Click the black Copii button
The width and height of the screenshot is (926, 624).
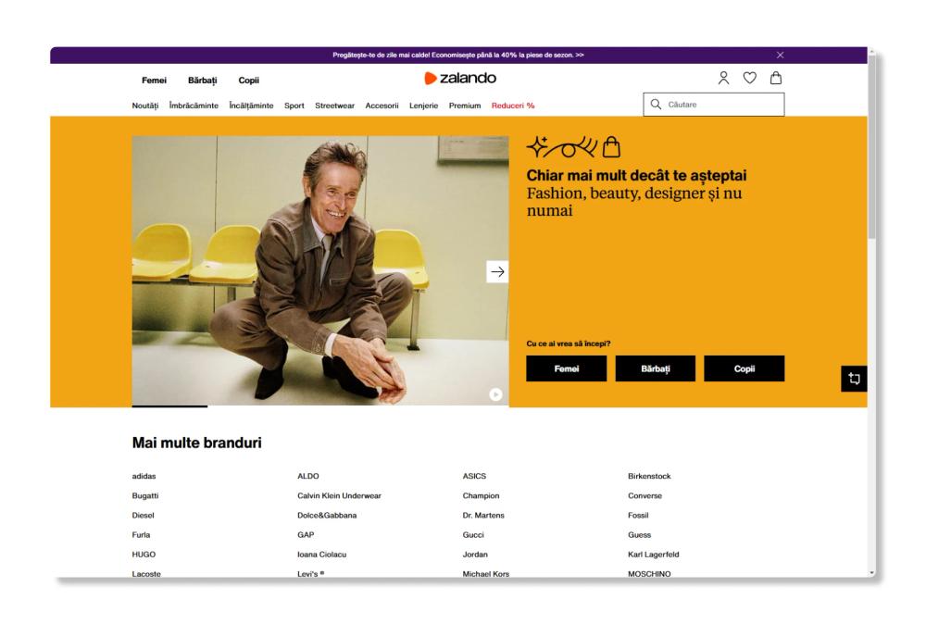(745, 368)
